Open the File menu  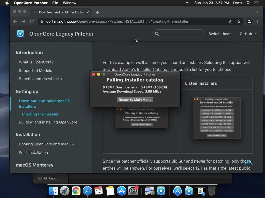click(55, 3)
